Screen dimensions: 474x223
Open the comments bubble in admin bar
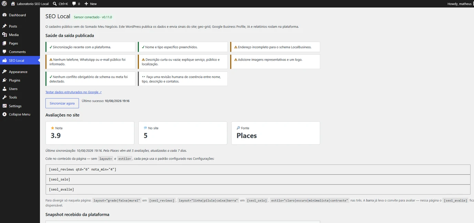(x=76, y=4)
